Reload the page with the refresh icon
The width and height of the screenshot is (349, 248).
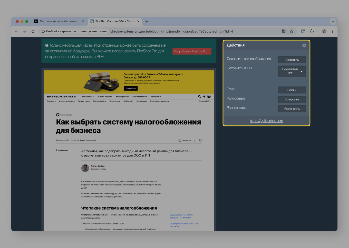point(33,31)
